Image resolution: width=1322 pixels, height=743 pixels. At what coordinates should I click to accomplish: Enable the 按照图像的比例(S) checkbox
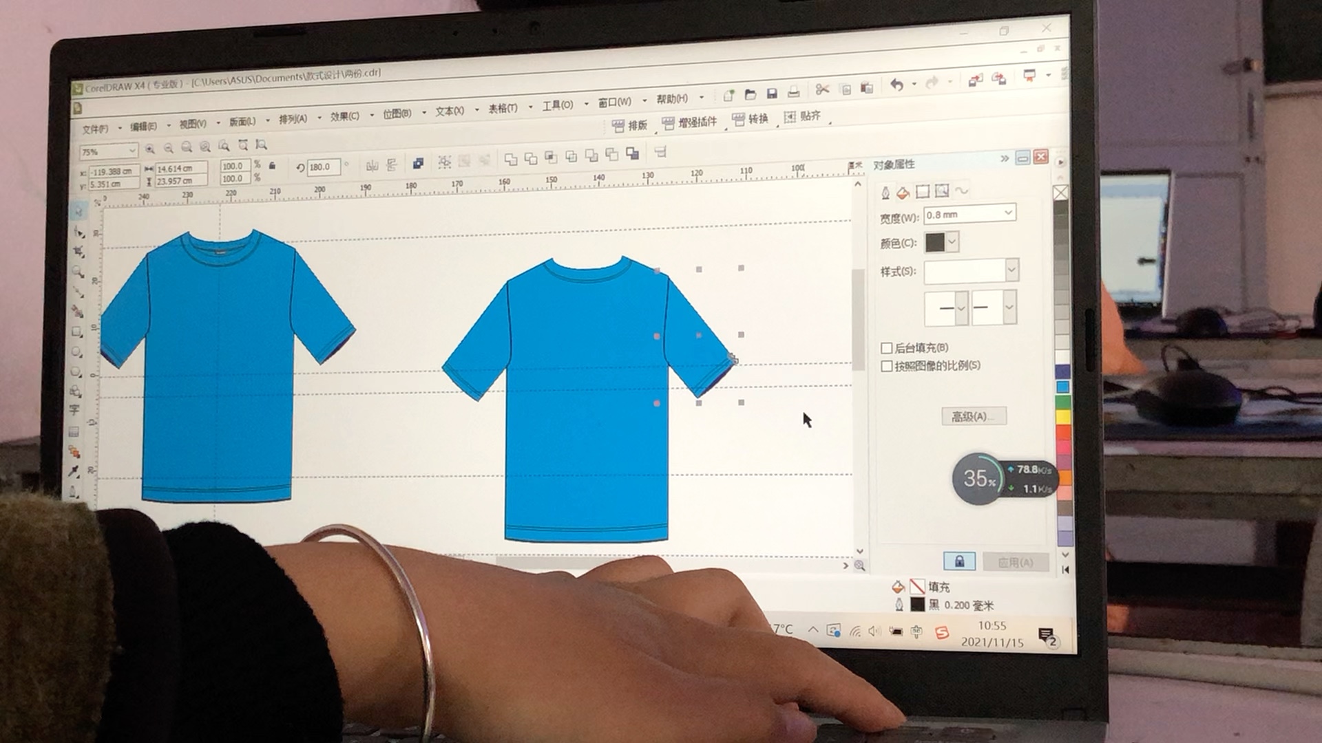[x=887, y=366]
